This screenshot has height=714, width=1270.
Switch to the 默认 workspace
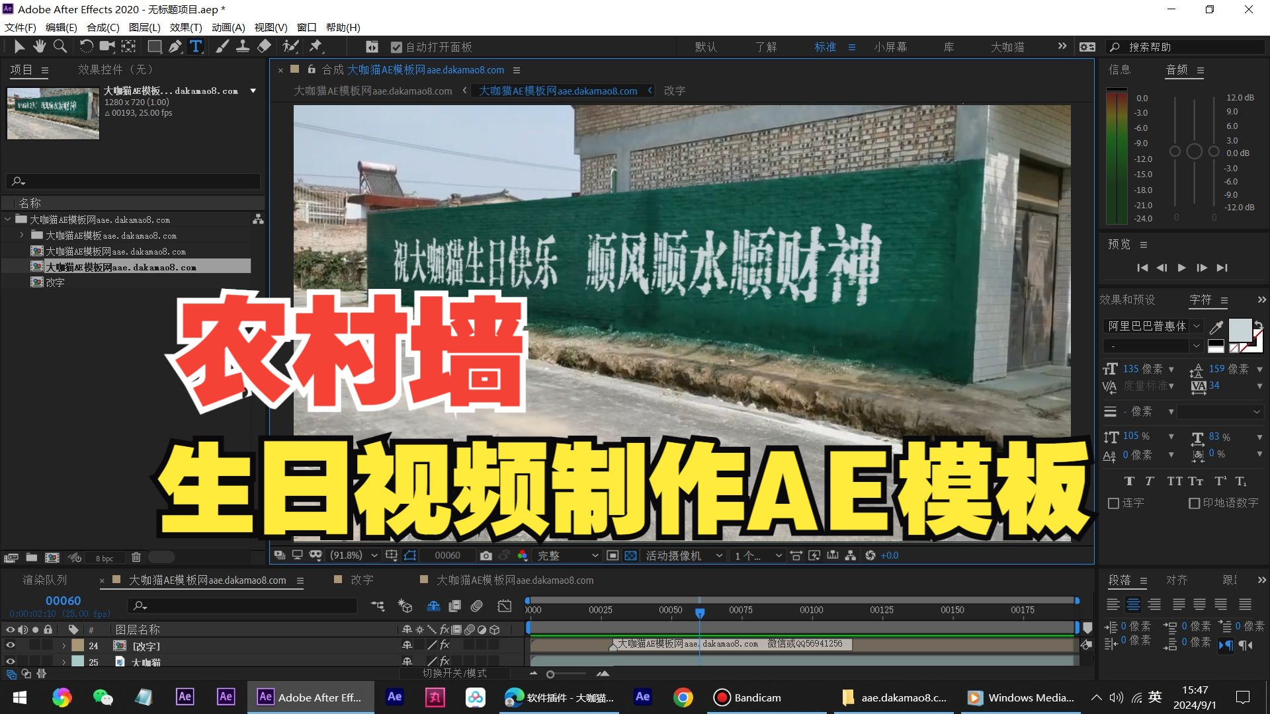pyautogui.click(x=706, y=47)
